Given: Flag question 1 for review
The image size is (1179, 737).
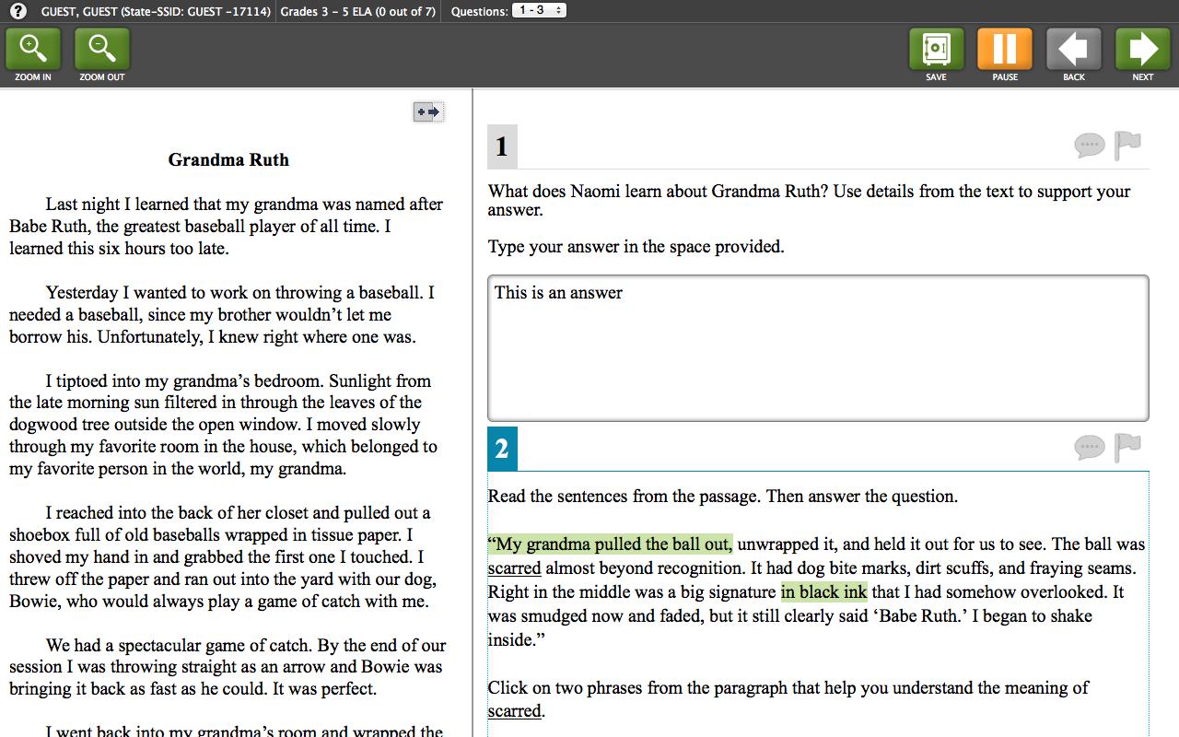Looking at the screenshot, I should 1127,145.
